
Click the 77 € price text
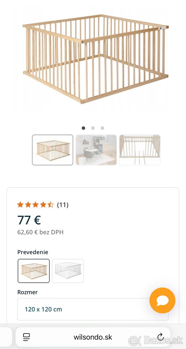tap(29, 220)
